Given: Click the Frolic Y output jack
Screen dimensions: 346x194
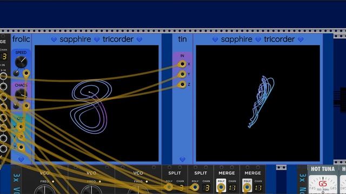Looking at the screenshot, I should pos(21,137).
